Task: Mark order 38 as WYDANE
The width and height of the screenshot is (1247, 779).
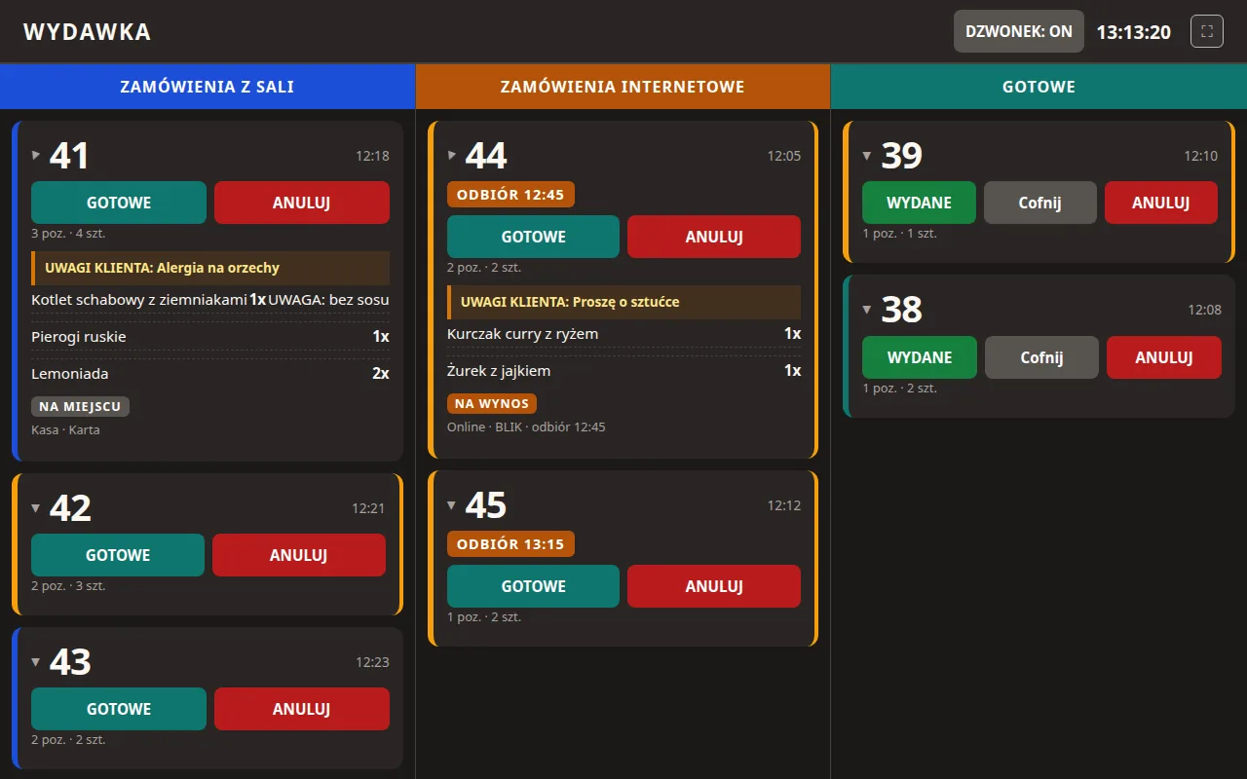Action: [x=920, y=357]
